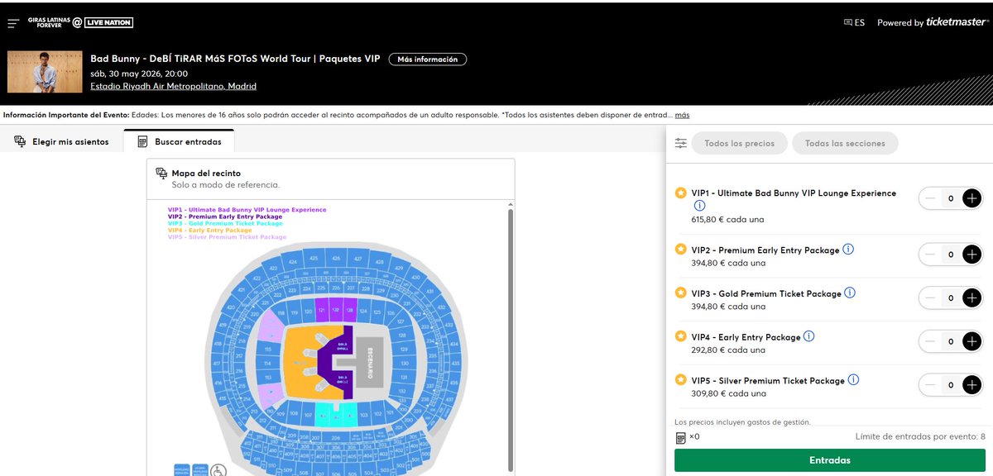Show info for VIP2 Premium Early Entry Package
The height and width of the screenshot is (476, 993).
848,250
